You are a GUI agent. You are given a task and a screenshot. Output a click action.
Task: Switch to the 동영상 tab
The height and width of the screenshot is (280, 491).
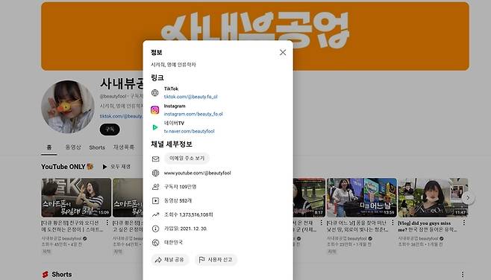click(73, 147)
